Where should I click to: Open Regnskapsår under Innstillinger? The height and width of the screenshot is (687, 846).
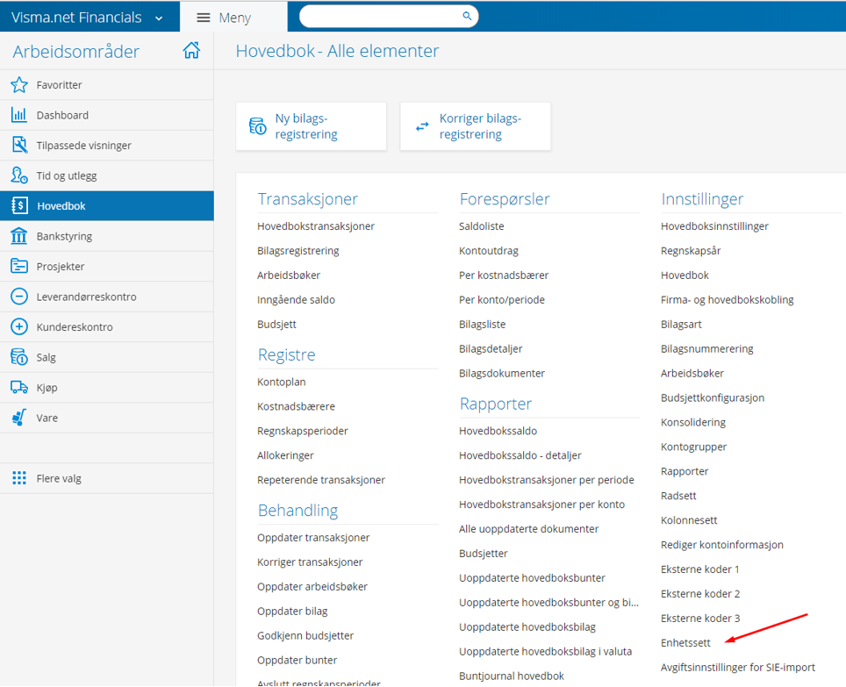[691, 251]
